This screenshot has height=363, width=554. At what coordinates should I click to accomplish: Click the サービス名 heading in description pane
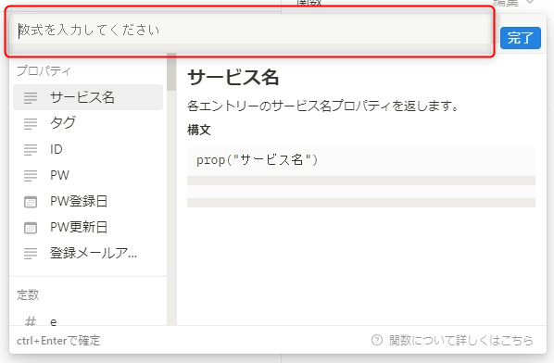[233, 77]
